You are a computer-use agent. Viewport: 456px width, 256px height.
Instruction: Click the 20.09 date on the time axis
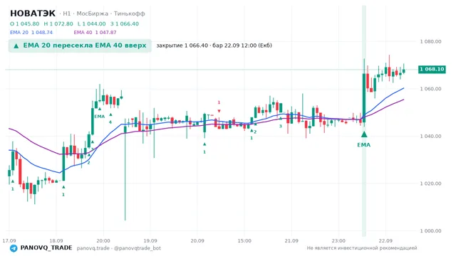(197, 240)
